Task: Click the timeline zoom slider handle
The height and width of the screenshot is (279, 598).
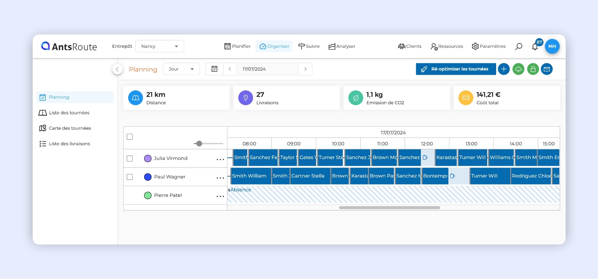Action: point(199,144)
